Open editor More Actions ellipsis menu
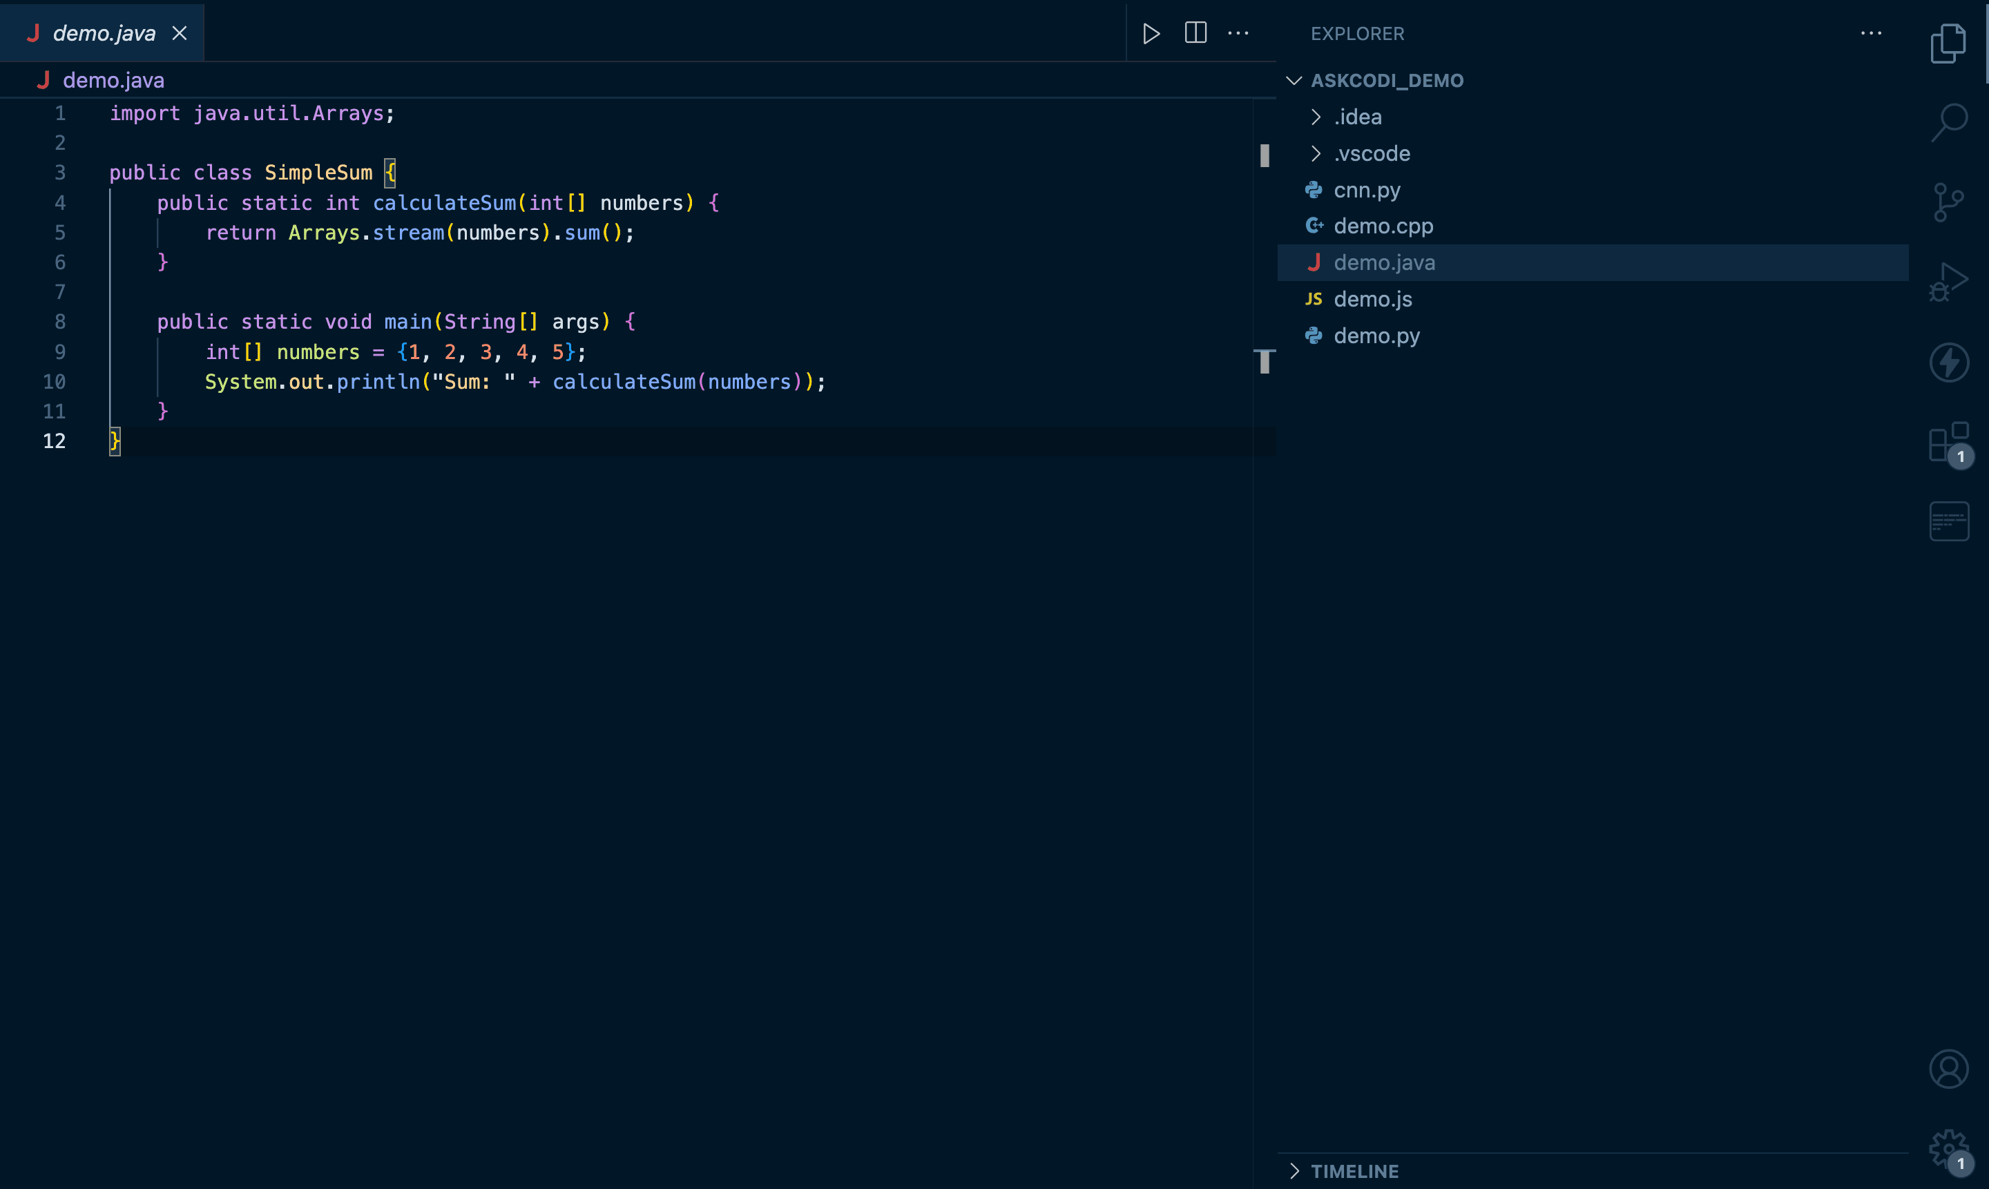The width and height of the screenshot is (1989, 1189). pyautogui.click(x=1238, y=33)
